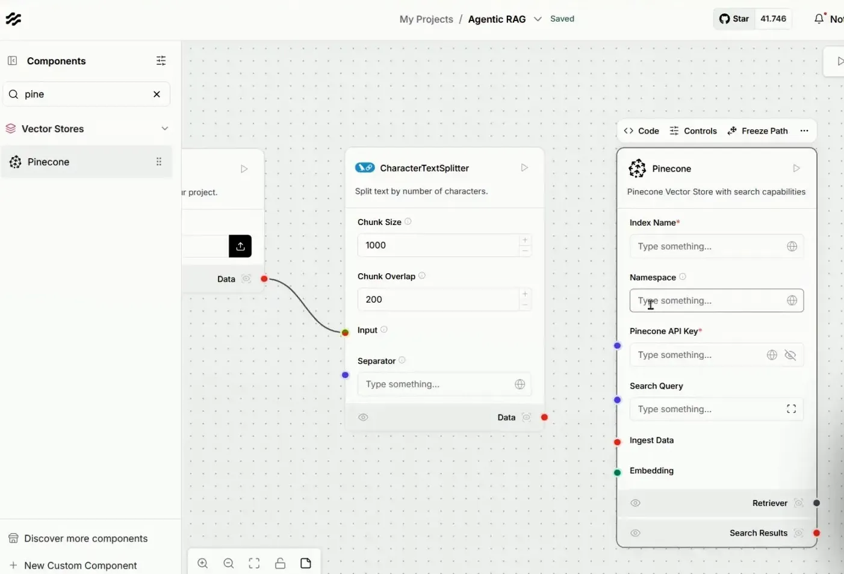Click the Chunk Size input field
844x574 pixels.
point(444,245)
